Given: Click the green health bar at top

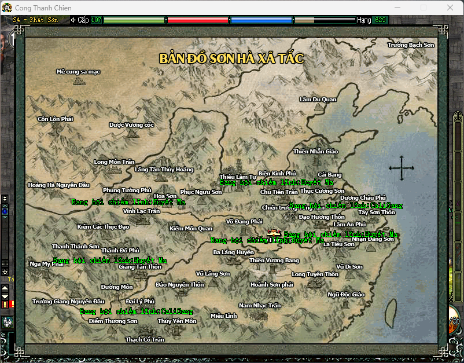Looking at the screenshot, I should click(134, 20).
